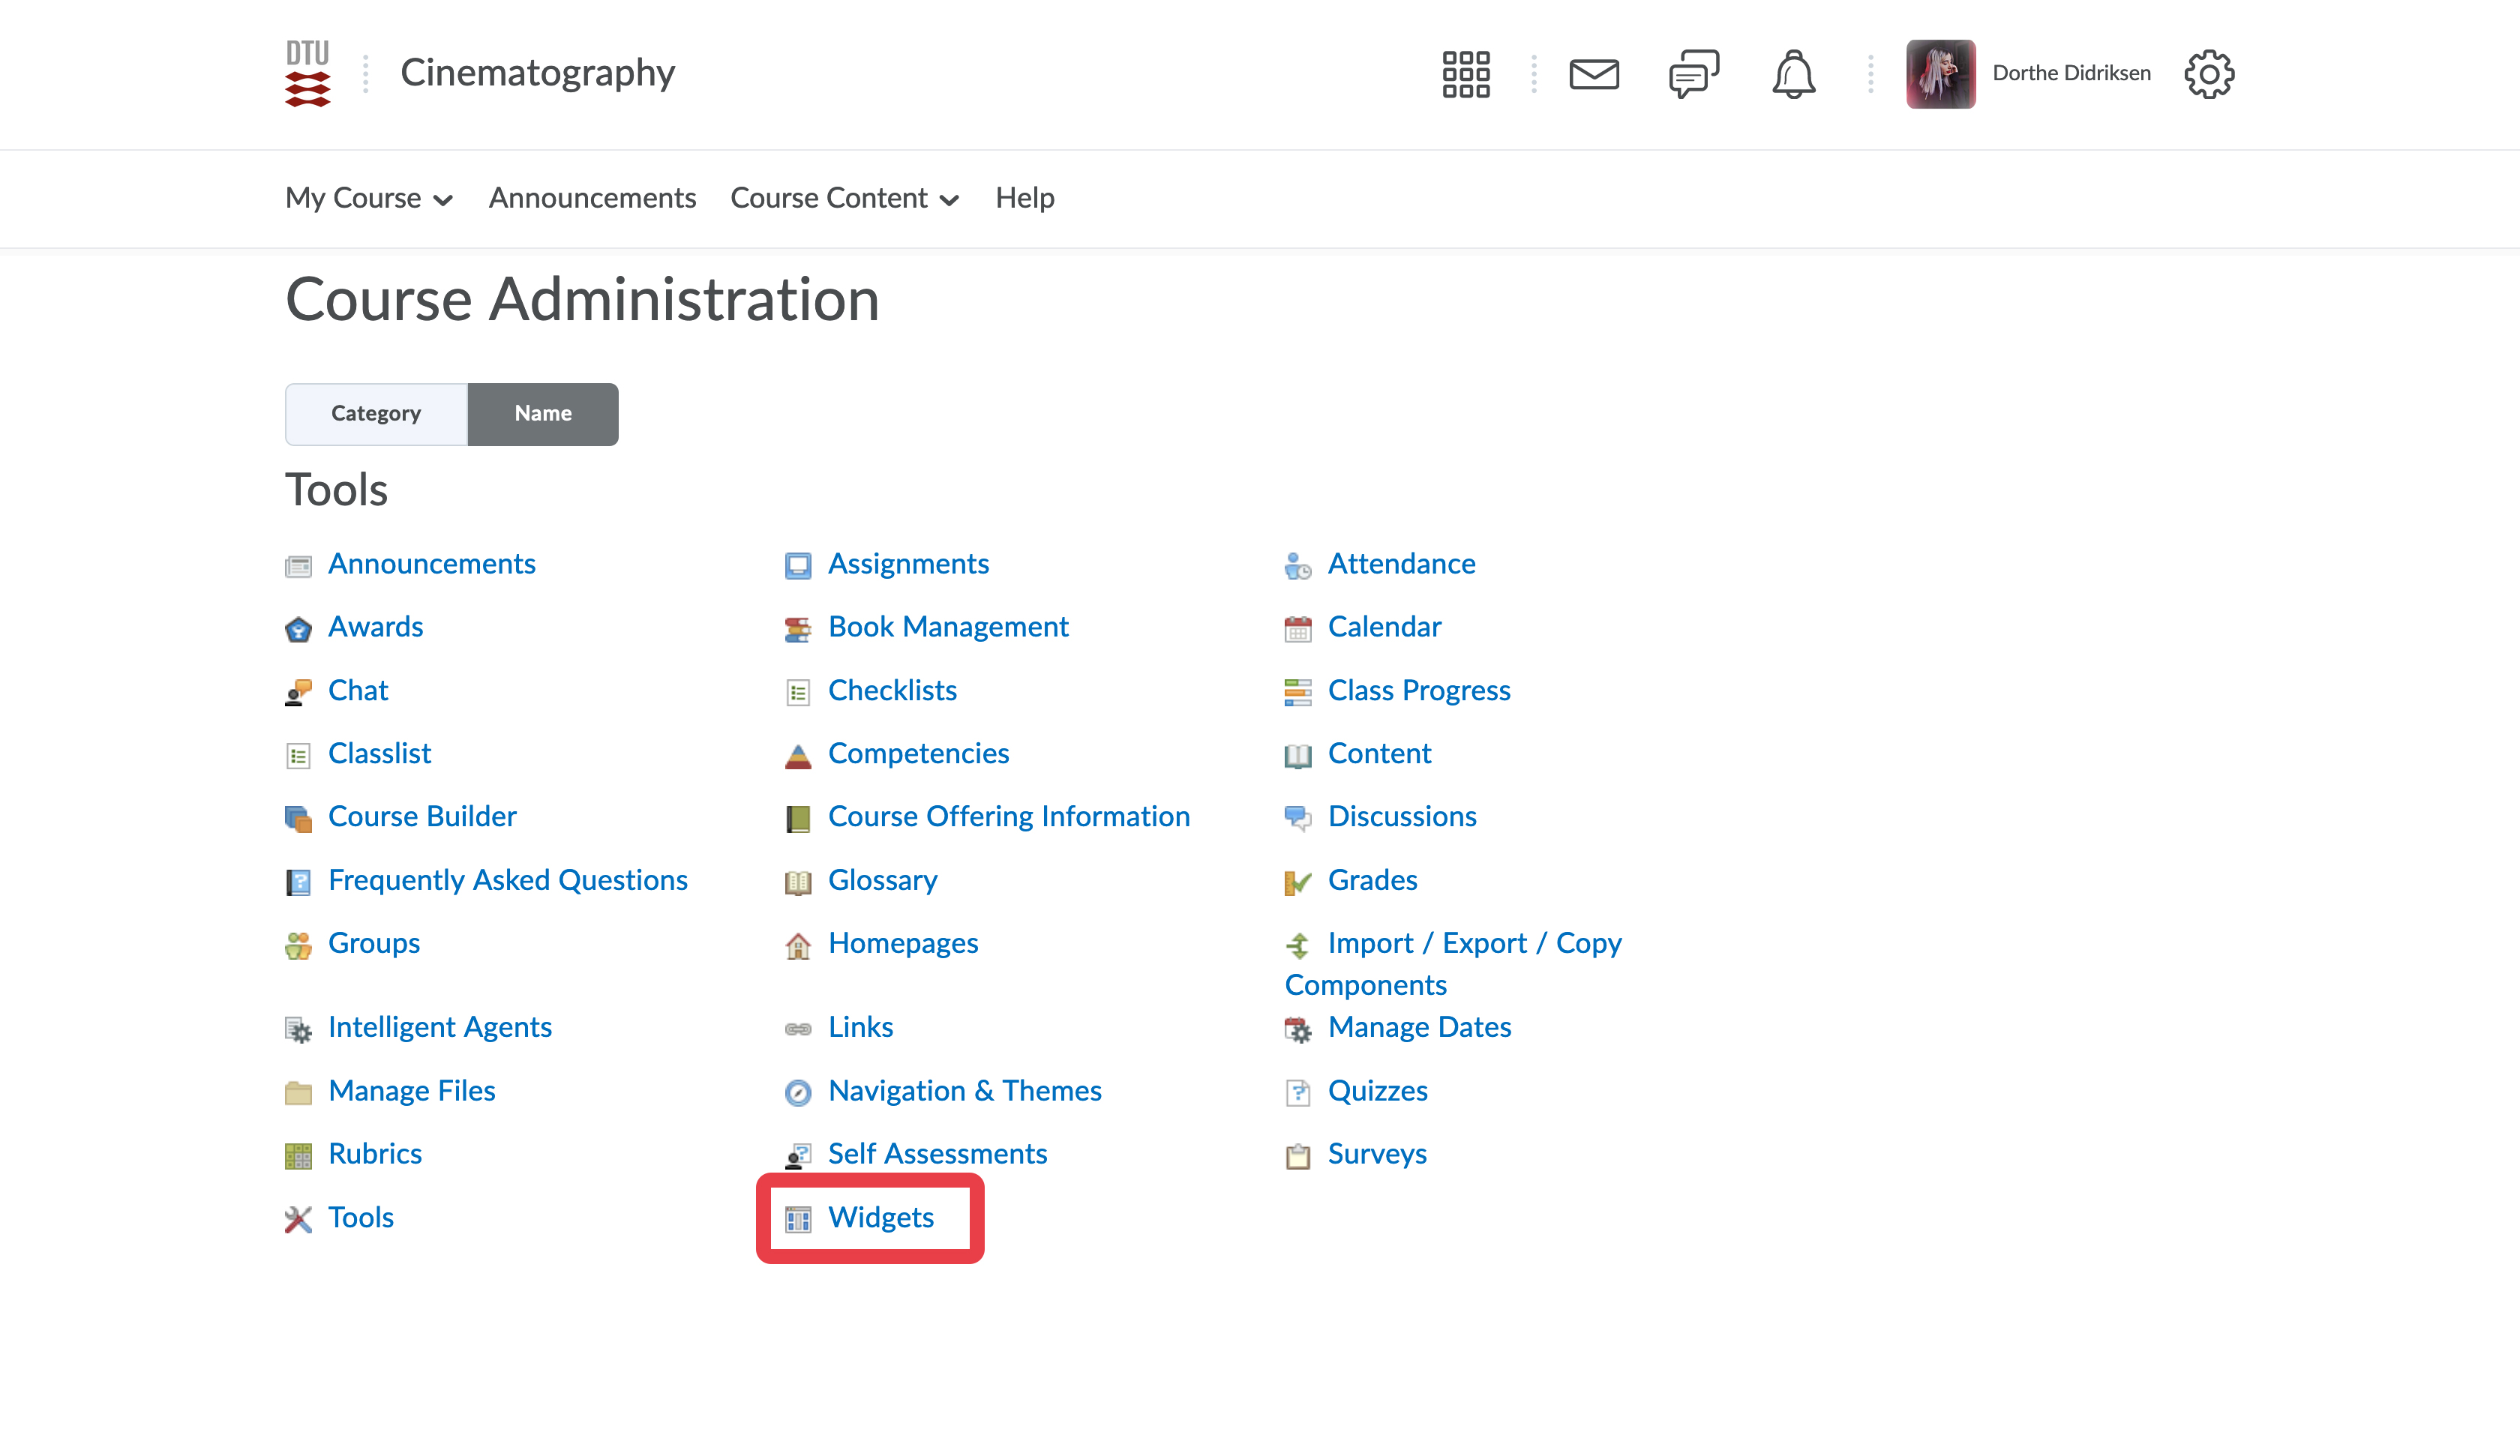Open the message alerts envelope icon
Screen dimensions: 2520x1456
click(1593, 74)
